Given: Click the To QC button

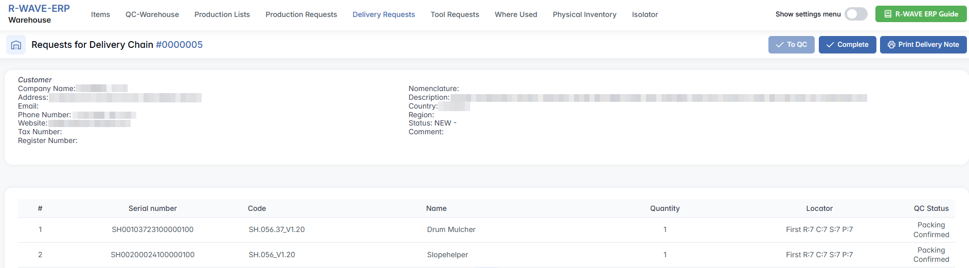Looking at the screenshot, I should point(791,45).
